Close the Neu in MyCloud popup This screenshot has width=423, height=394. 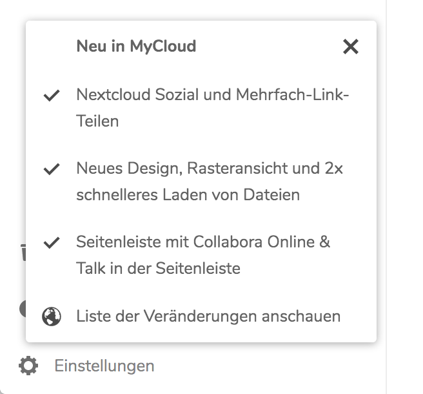350,47
